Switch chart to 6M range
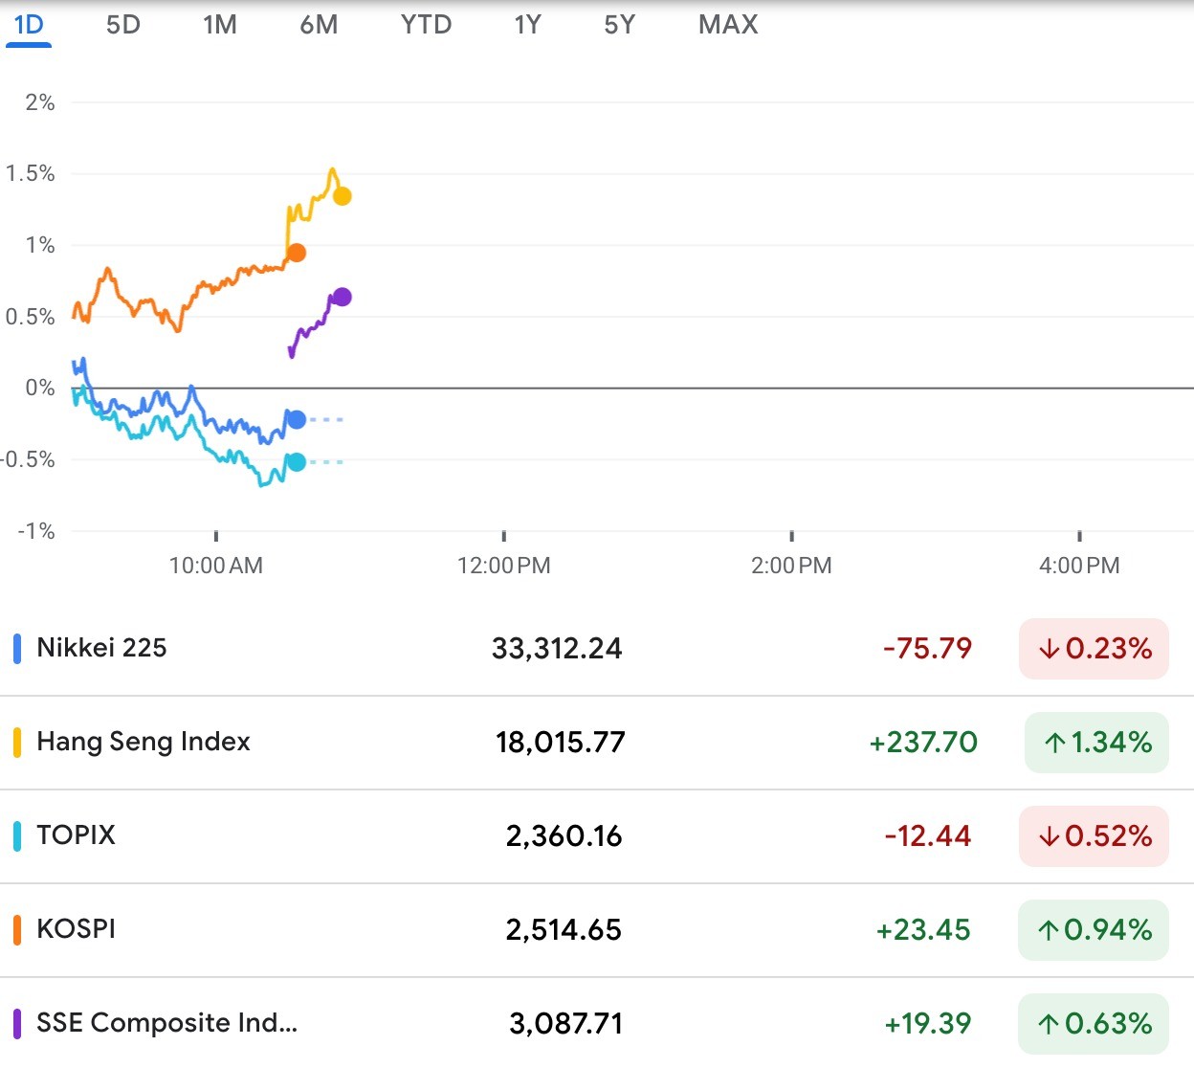This screenshot has height=1068, width=1194. pos(319,25)
